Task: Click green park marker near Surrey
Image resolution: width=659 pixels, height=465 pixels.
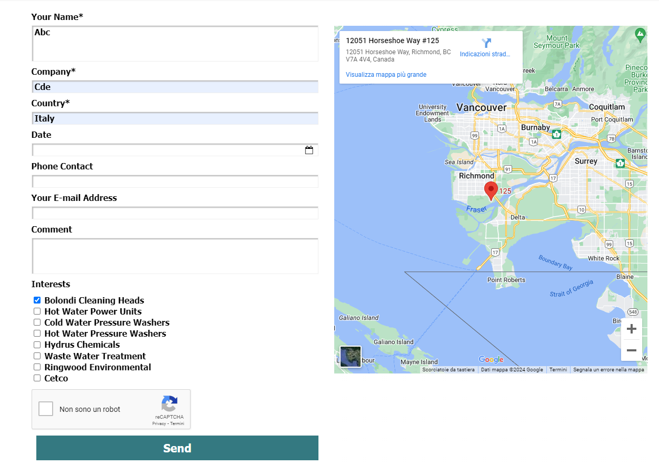Action: [621, 163]
